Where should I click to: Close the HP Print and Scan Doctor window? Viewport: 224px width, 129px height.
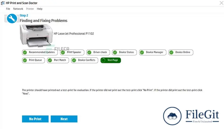[x=221, y=3]
